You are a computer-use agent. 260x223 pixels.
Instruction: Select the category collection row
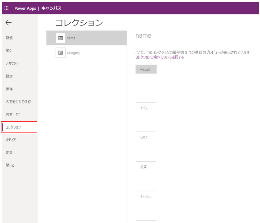86,53
